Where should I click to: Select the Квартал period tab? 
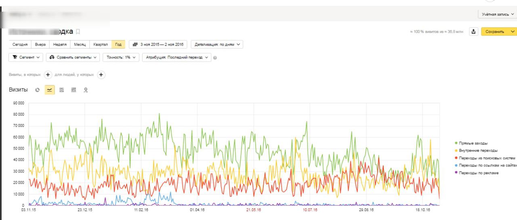[100, 44]
